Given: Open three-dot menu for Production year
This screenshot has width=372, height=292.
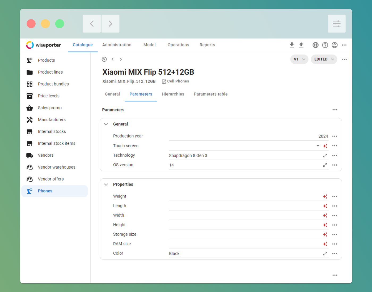Looking at the screenshot, I should [335, 136].
